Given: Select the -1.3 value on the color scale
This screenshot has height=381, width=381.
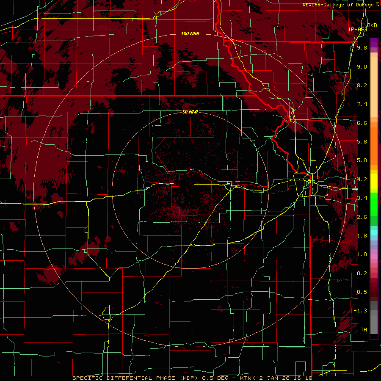Looking at the screenshot, I should (360, 311).
